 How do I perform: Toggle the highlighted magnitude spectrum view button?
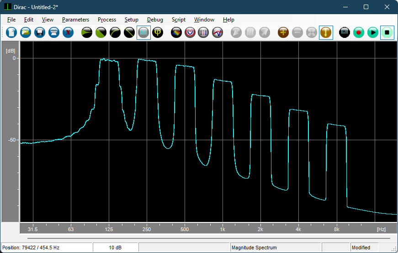[143, 32]
